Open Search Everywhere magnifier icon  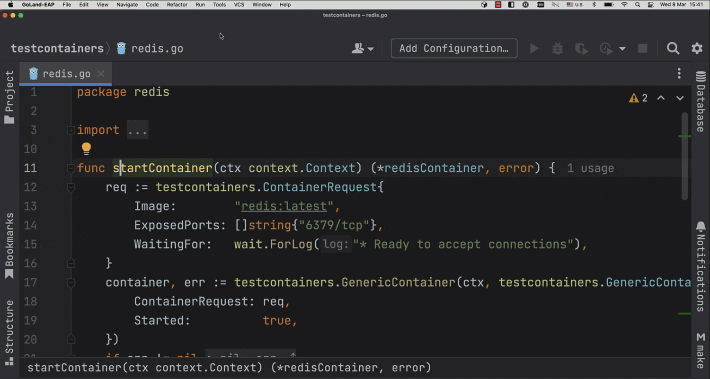(673, 48)
